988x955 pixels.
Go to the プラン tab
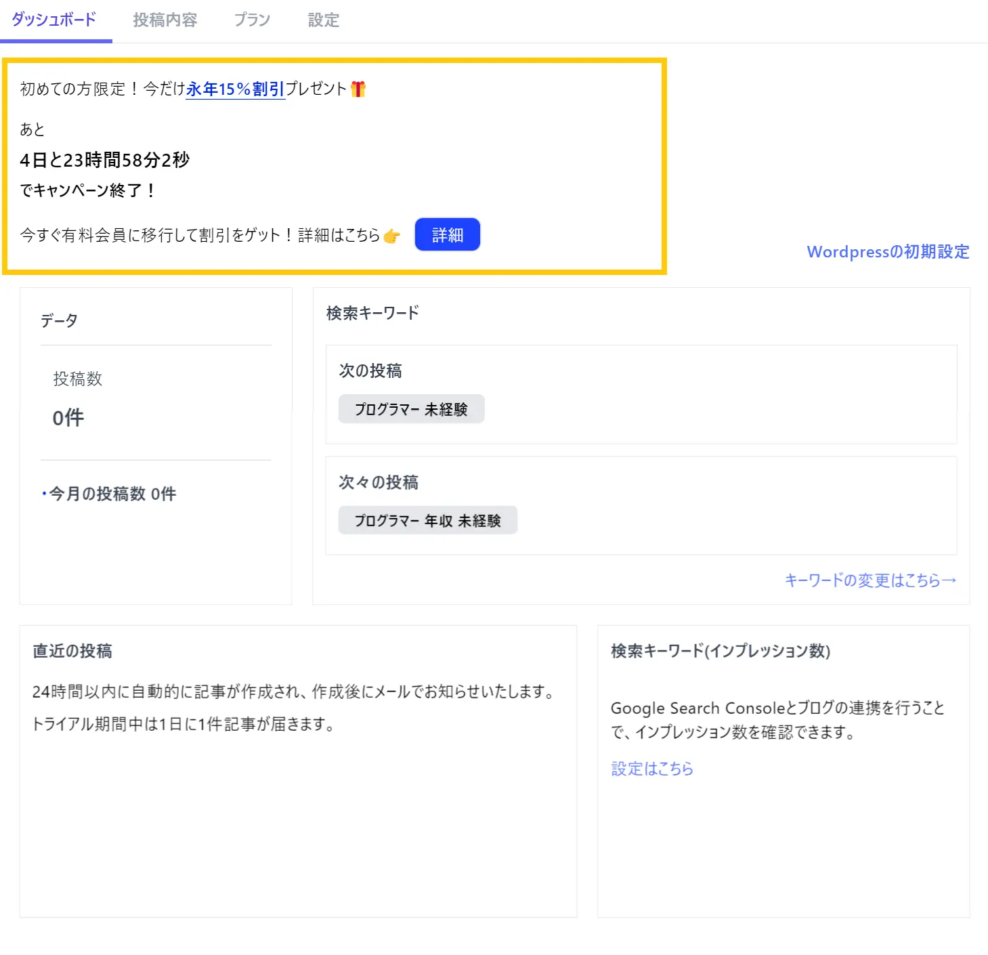point(252,20)
